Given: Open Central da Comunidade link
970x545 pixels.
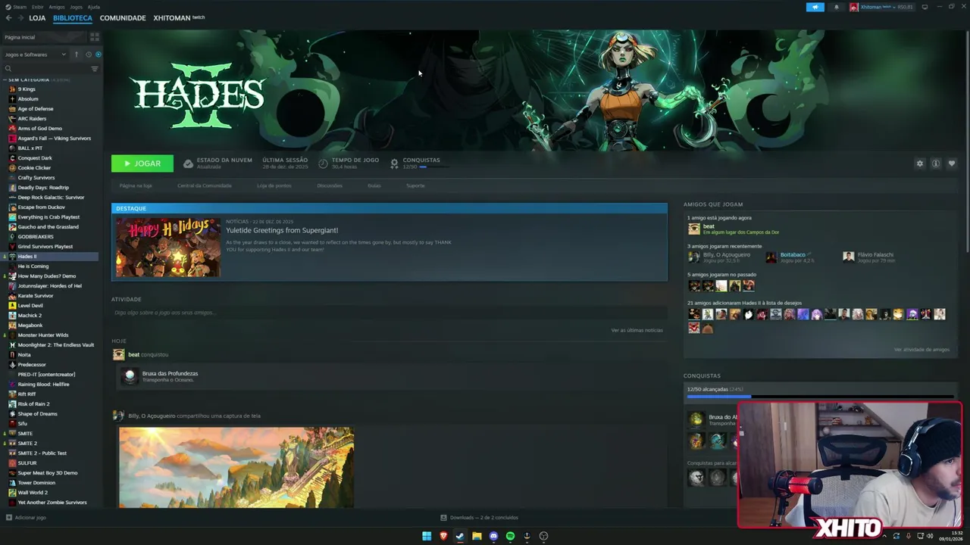Looking at the screenshot, I should coord(205,185).
